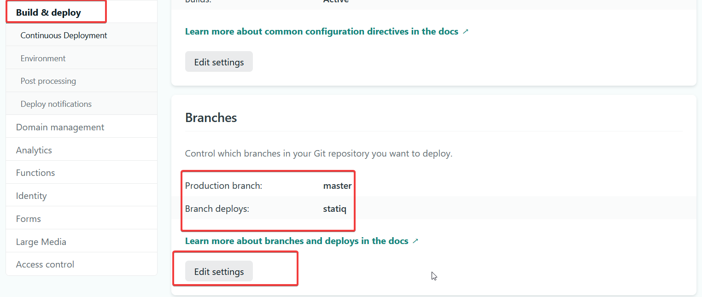702x297 pixels.
Task: Select Continuous Deployment in the sidebar
Action: [64, 35]
